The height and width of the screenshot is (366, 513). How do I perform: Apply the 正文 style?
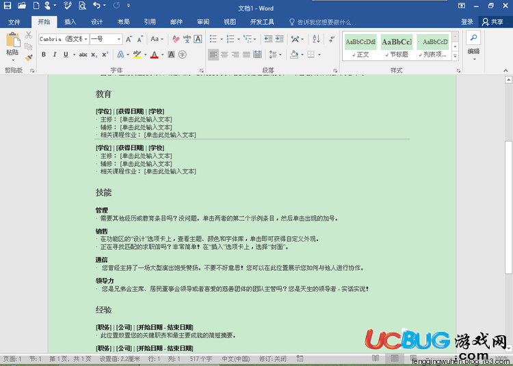[x=360, y=46]
